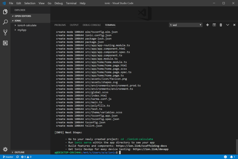Switch to the Problems tab
The width and height of the screenshot is (238, 159).
(x=60, y=25)
